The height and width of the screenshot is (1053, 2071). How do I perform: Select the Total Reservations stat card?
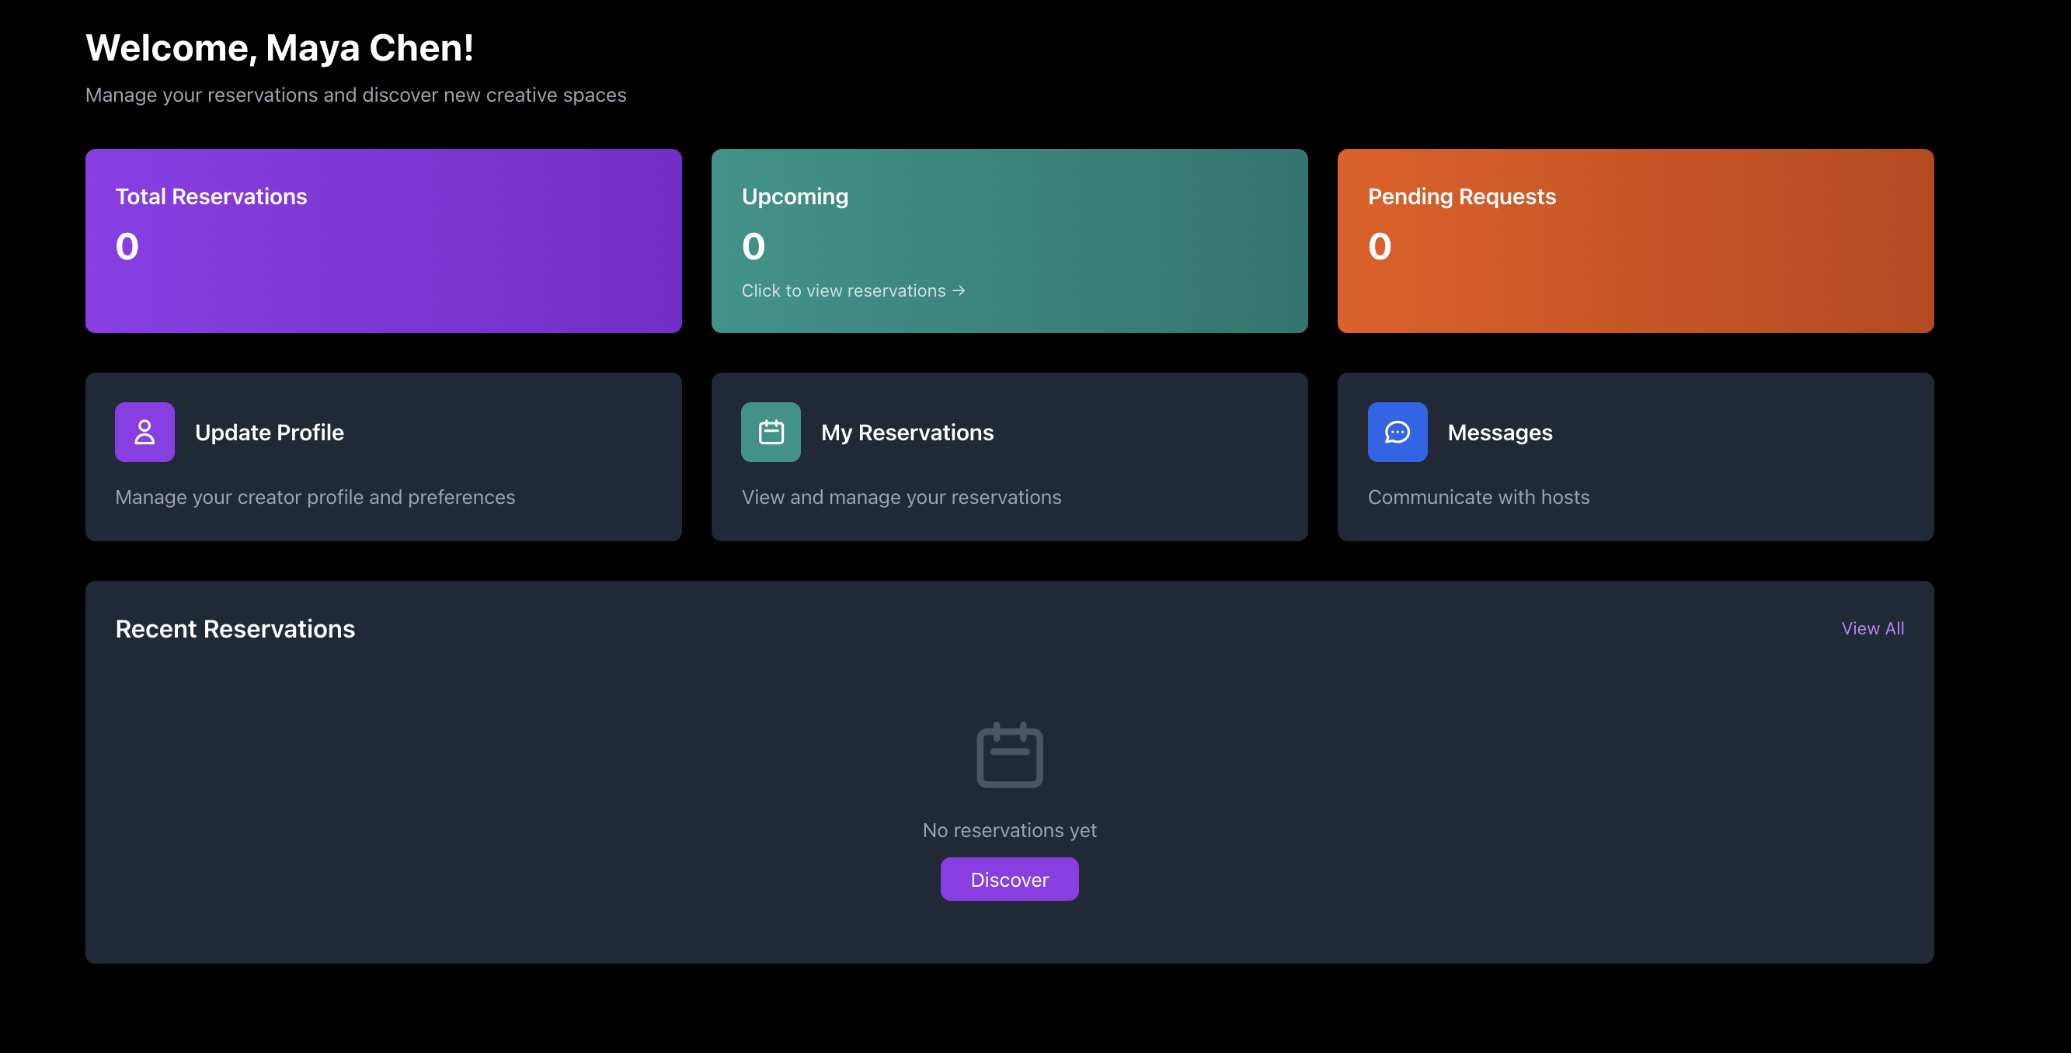click(x=384, y=240)
